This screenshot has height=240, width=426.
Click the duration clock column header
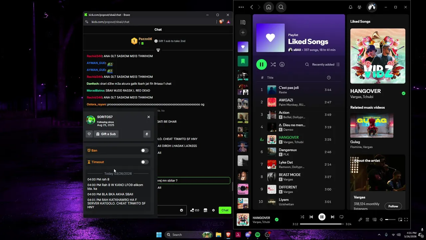pos(329,78)
